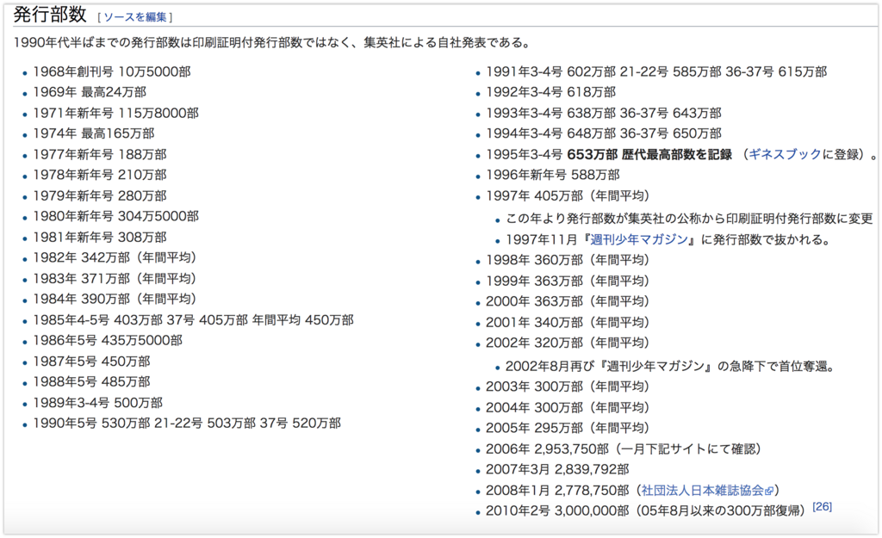Click the 2002年8月 首位奪還 note
882x538 pixels.
pyautogui.click(x=670, y=367)
